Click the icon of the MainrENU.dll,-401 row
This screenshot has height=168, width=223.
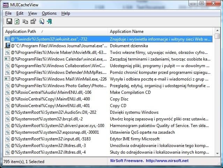coord(7,106)
